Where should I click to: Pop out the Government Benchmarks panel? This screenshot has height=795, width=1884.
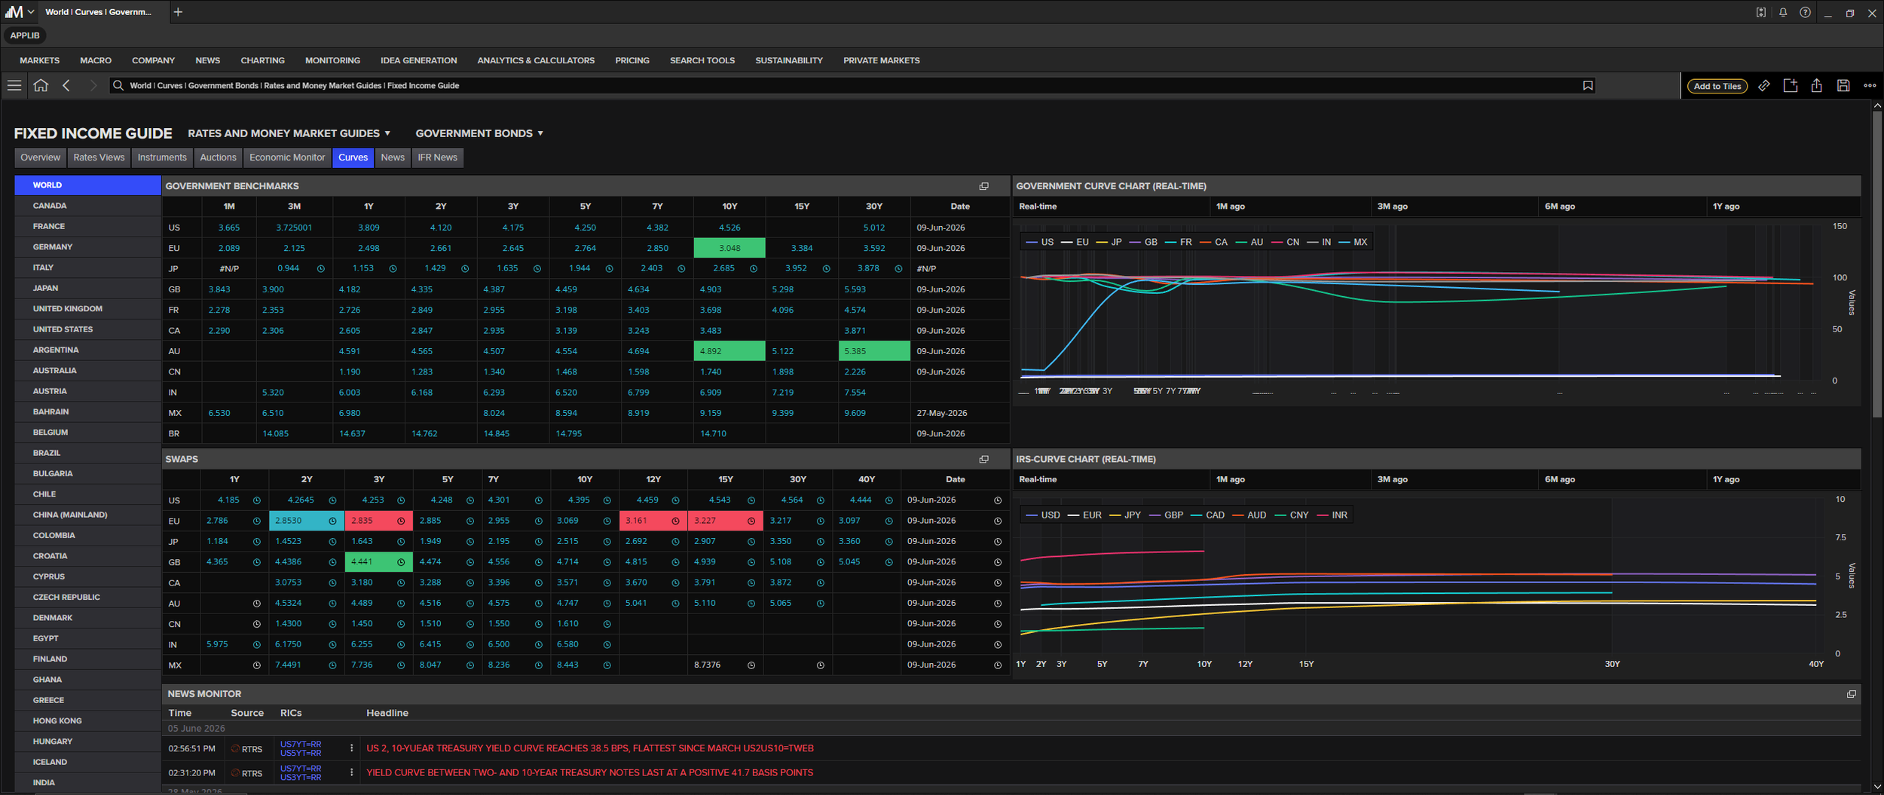point(983,186)
